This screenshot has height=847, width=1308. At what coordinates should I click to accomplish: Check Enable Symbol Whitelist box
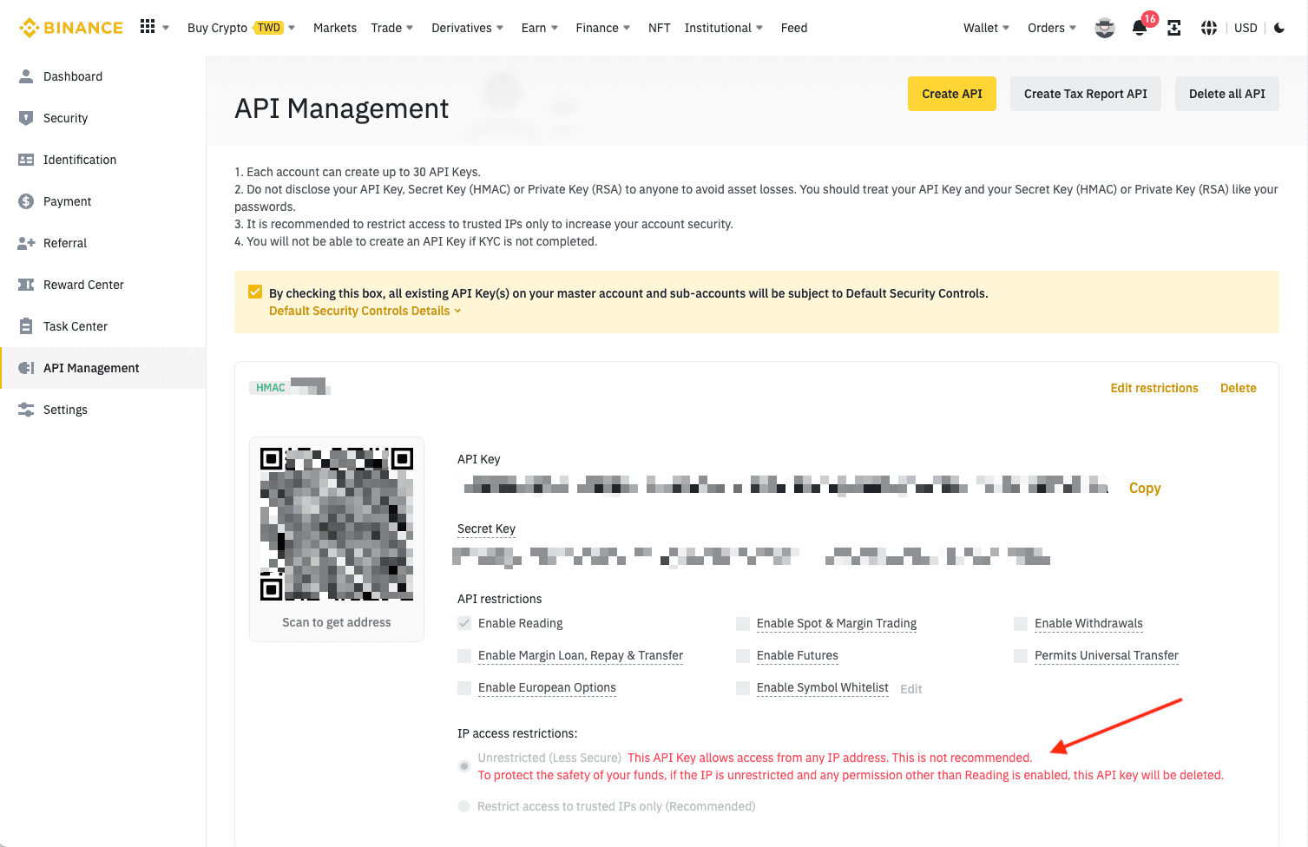(x=743, y=687)
